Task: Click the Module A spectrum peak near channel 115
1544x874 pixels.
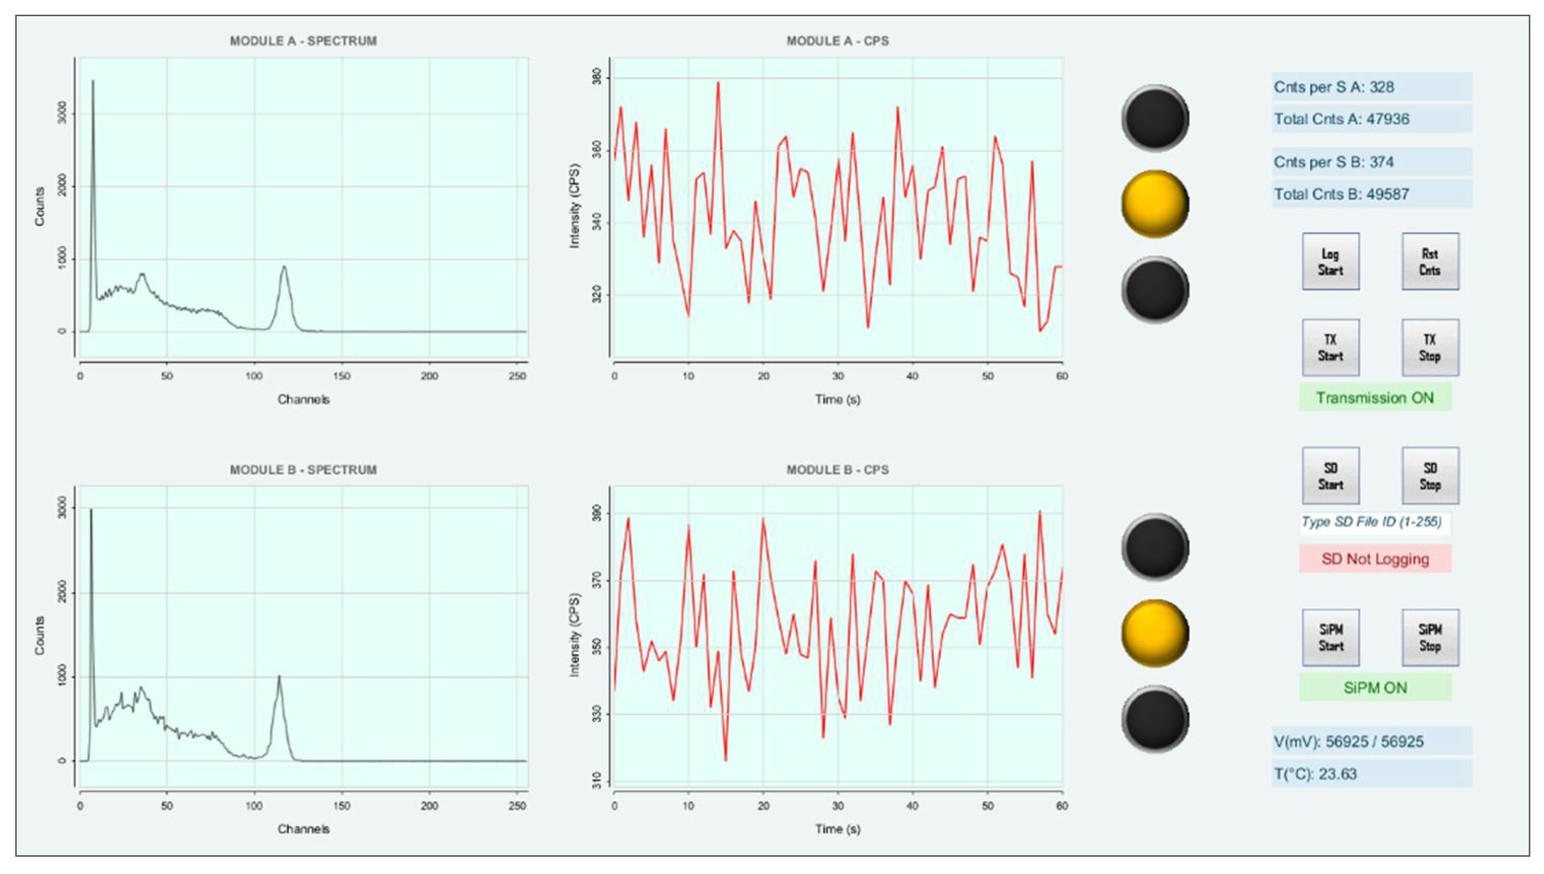Action: (284, 268)
